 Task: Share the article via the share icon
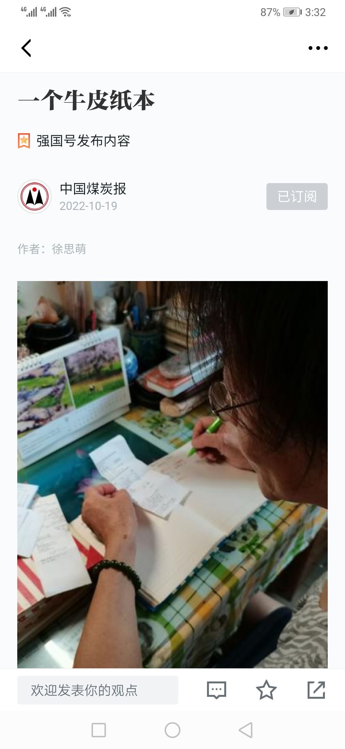point(316,690)
